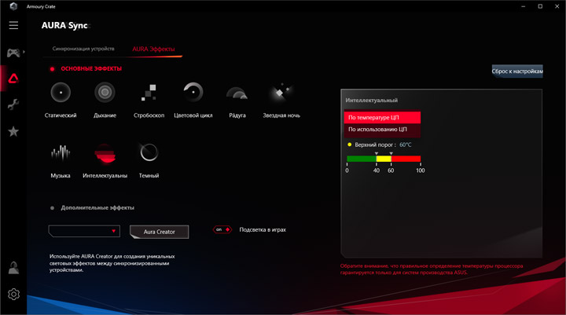This screenshot has width=566, height=315.
Task: Toggle the Подсветка в играх switch
Action: coord(222,229)
